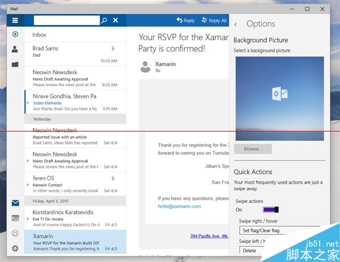Open feedback smiley icon
The image size is (340, 262).
(x=15, y=233)
